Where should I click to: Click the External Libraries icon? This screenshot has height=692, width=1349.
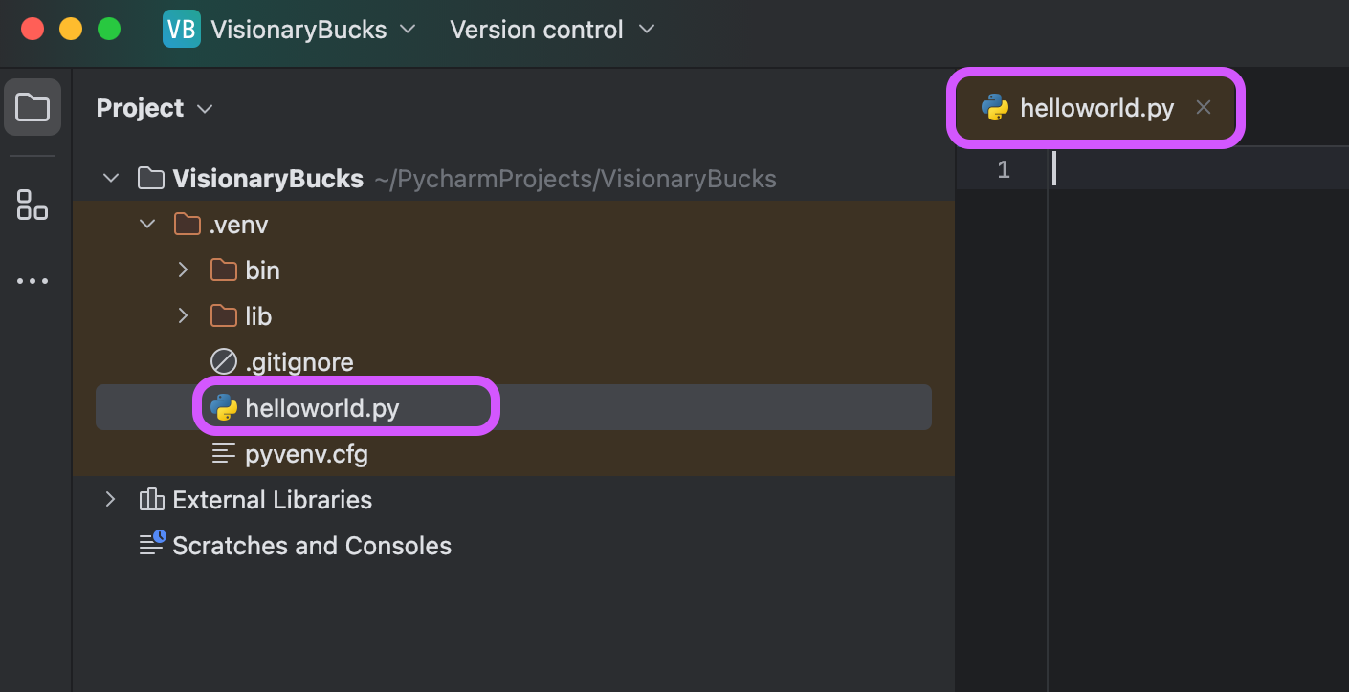pos(151,500)
